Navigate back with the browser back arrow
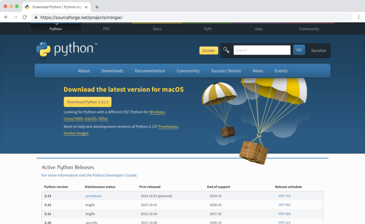This screenshot has width=365, height=224. point(6,17)
